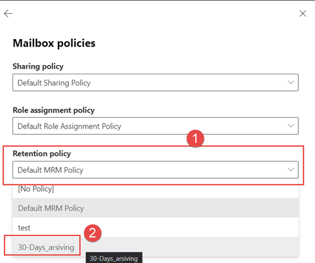Image resolution: width=315 pixels, height=263 pixels.
Task: Click the Retention policy label
Action: [42, 153]
